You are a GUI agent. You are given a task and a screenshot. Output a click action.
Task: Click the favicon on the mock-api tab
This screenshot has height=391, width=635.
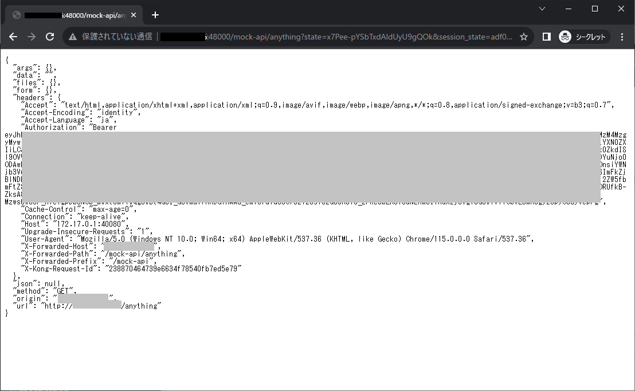click(17, 15)
